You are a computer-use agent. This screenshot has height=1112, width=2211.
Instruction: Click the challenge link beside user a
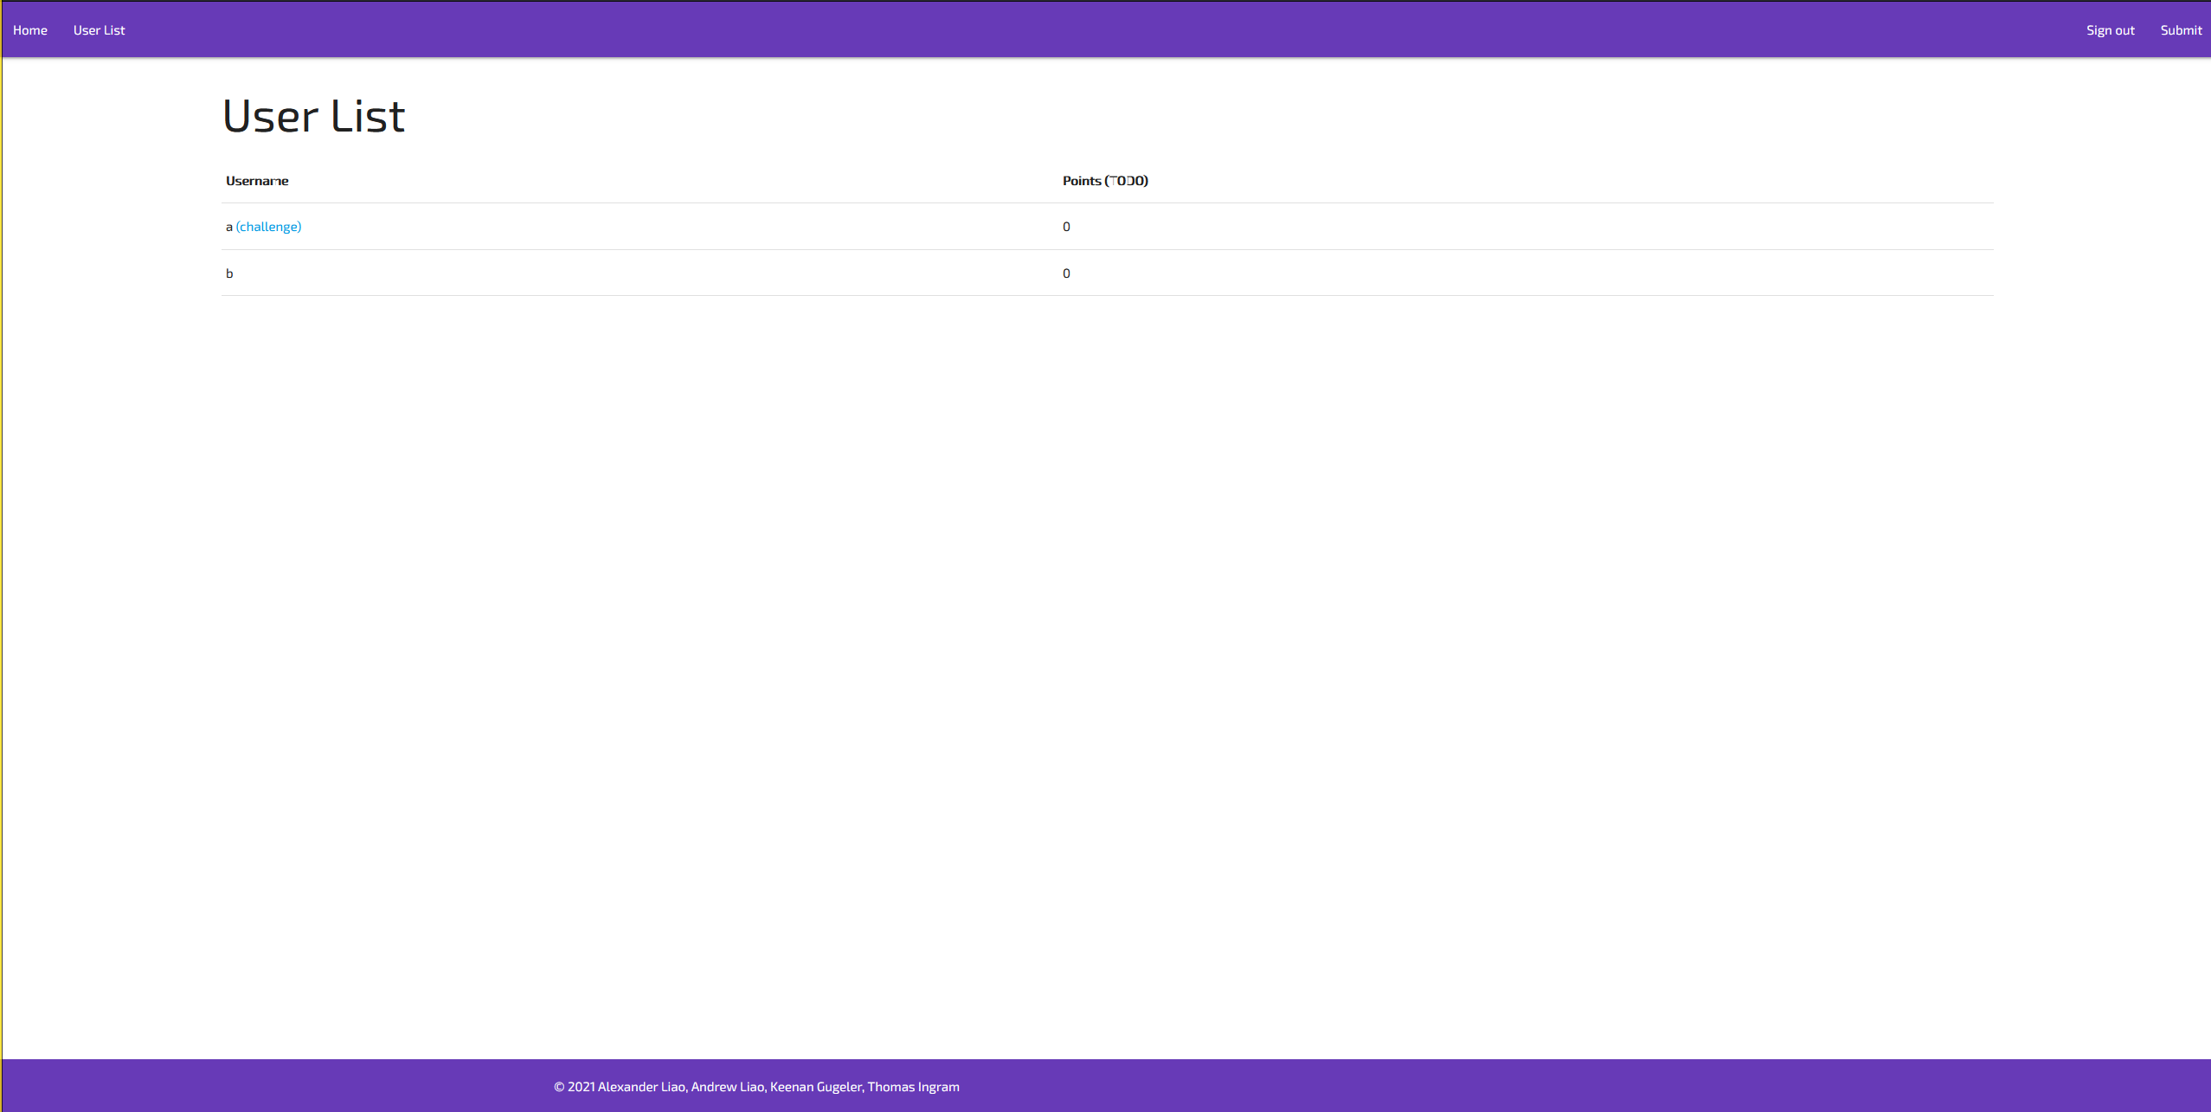[x=268, y=227]
